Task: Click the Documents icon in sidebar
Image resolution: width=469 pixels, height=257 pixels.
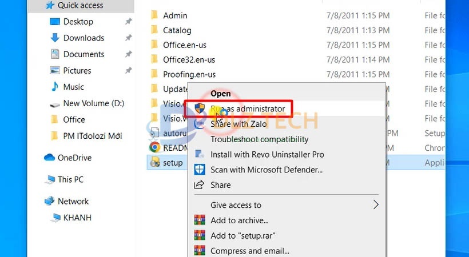Action: 55,54
